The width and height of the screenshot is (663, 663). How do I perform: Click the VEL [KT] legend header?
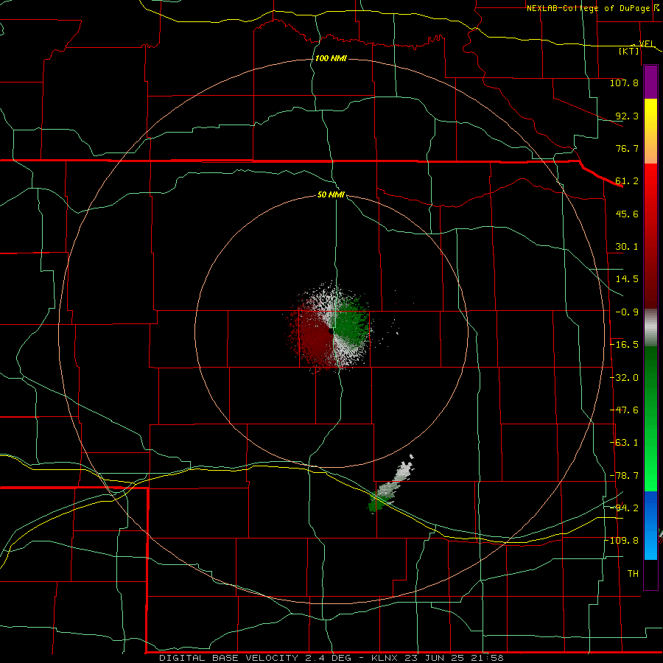(x=636, y=47)
